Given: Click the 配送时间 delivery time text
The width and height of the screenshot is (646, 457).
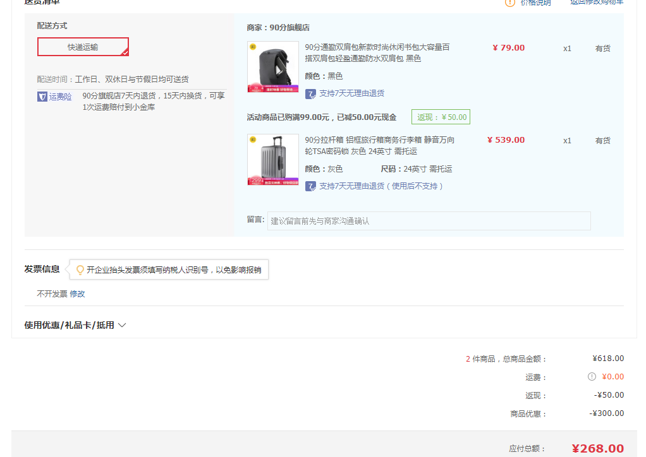Looking at the screenshot, I should tap(113, 79).
